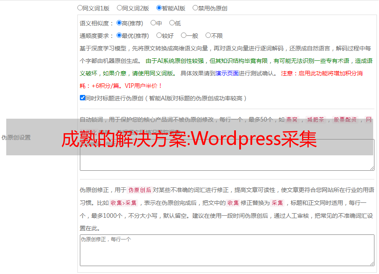Set 通顺度要求 to 最优(推荐)
The height and width of the screenshot is (274, 379).
pyautogui.click(x=119, y=35)
